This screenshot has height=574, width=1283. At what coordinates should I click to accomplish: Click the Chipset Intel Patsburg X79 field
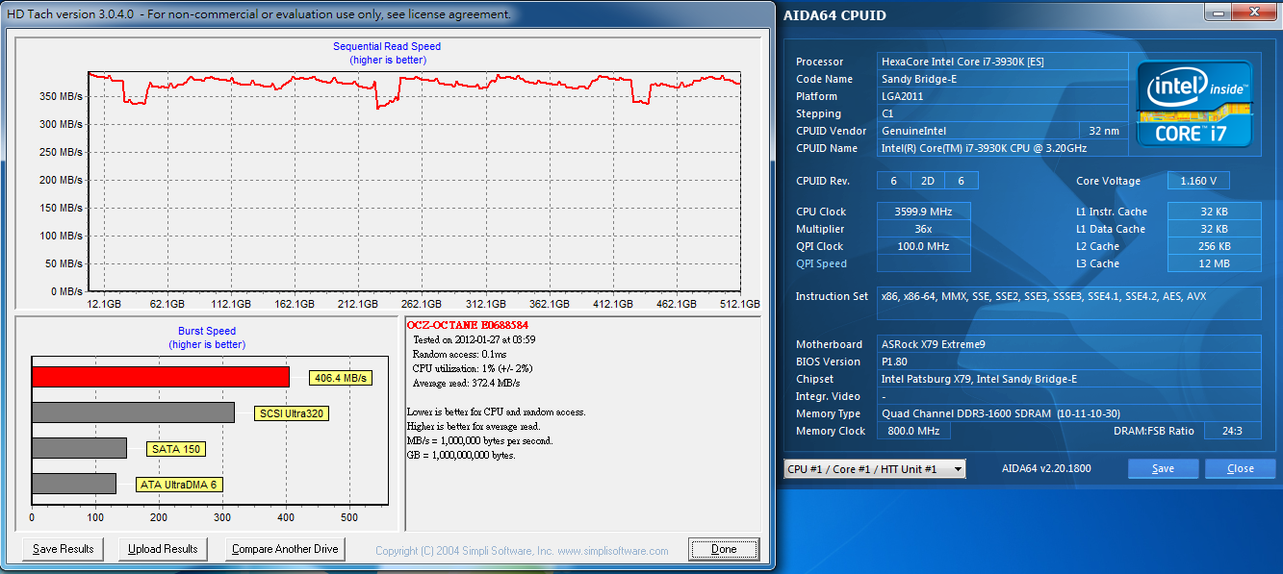tap(1068, 379)
